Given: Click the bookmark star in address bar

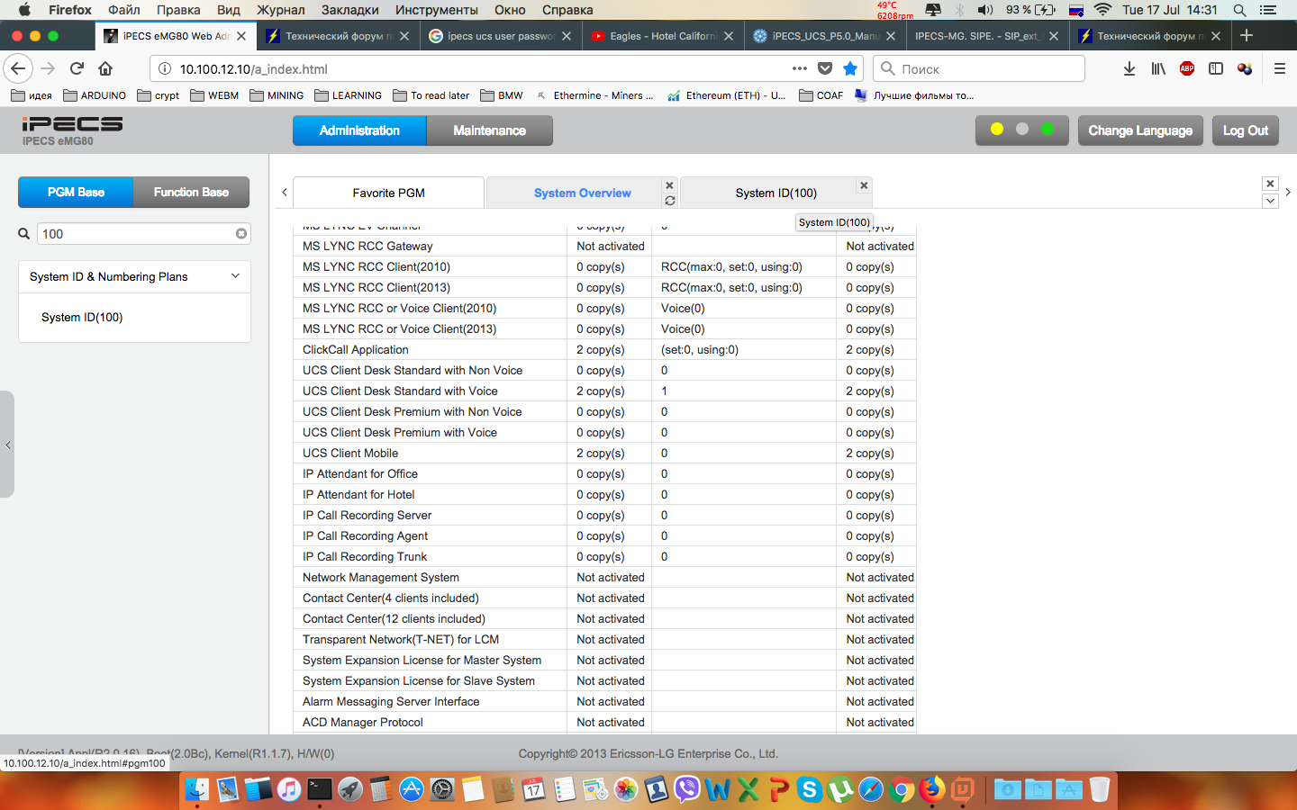Looking at the screenshot, I should coord(850,68).
